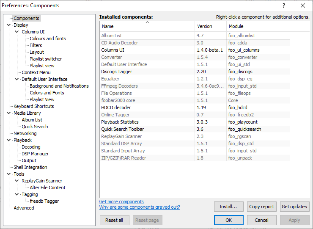Viewport: 313px width, 229px height.
Task: Open Background and Notifications page
Action: 59,86
